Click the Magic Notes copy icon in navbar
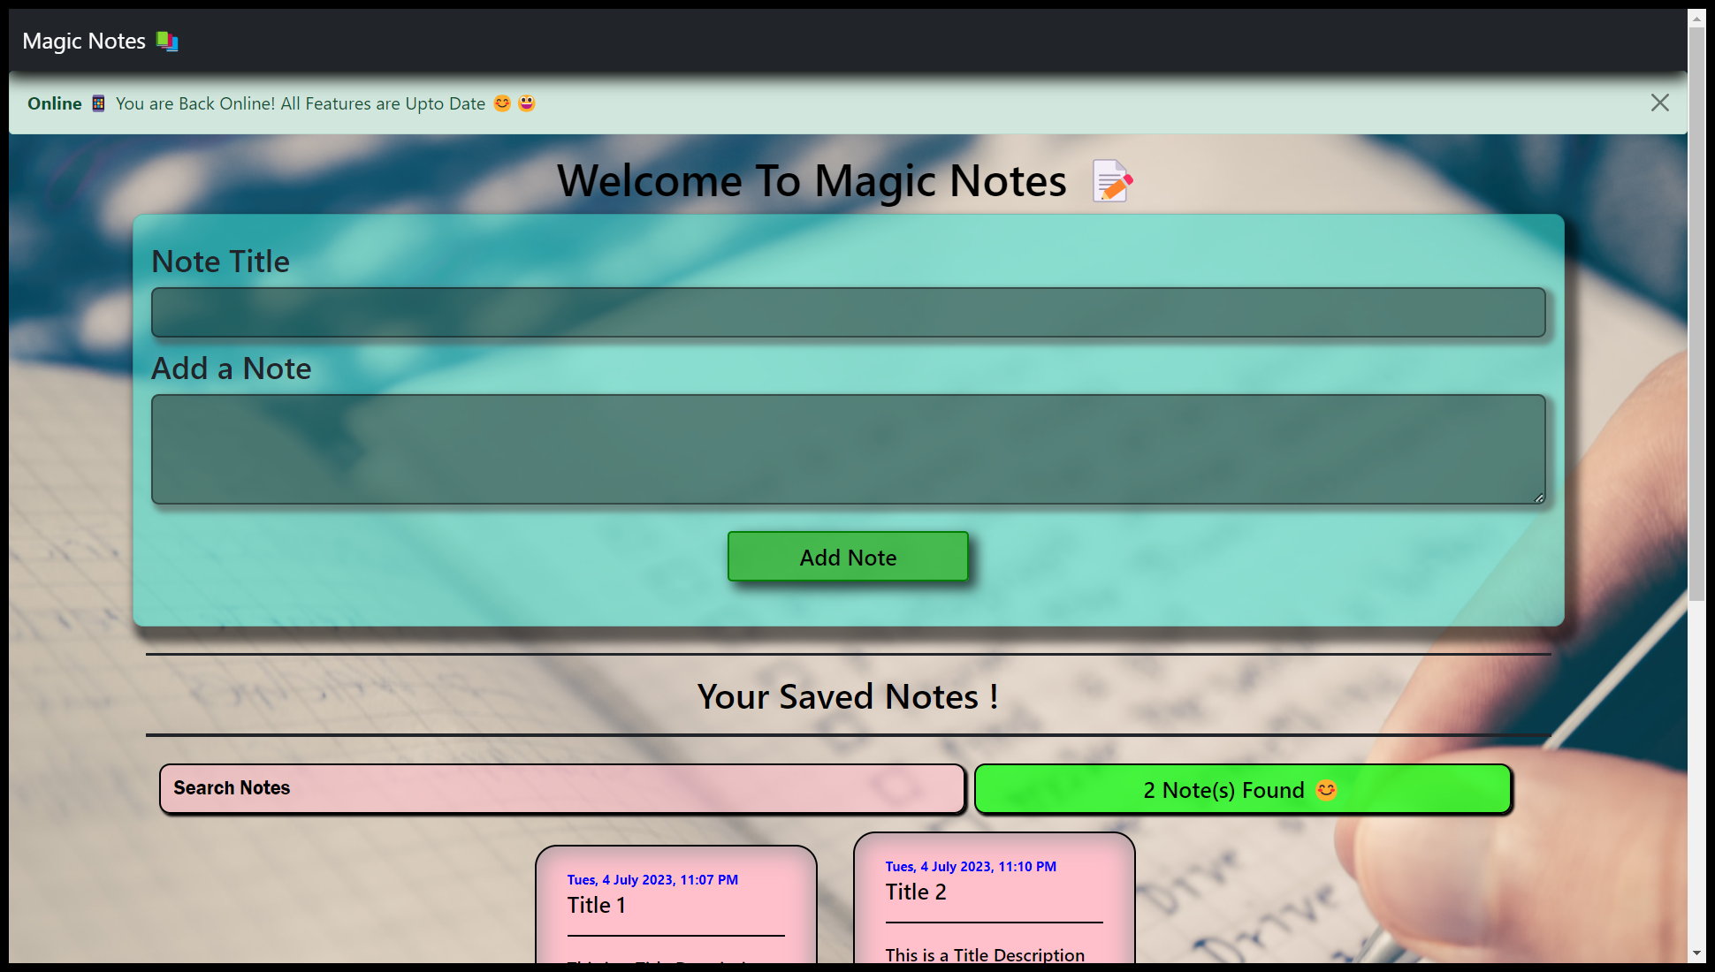 (x=167, y=41)
